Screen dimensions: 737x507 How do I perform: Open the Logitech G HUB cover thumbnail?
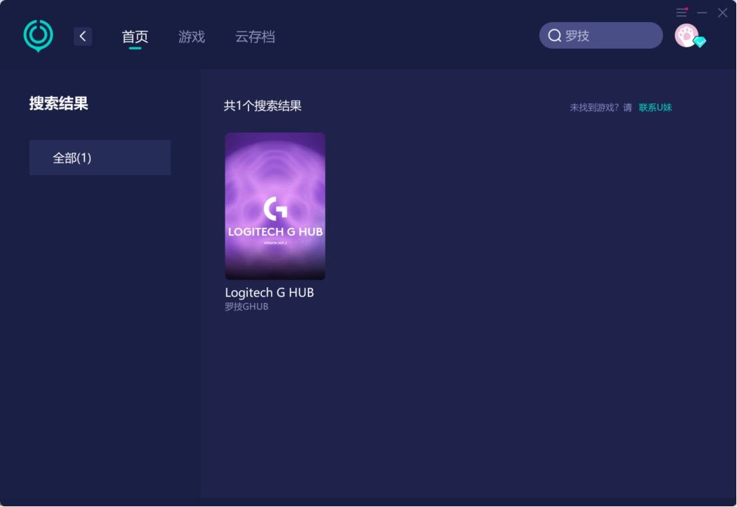[x=275, y=206]
